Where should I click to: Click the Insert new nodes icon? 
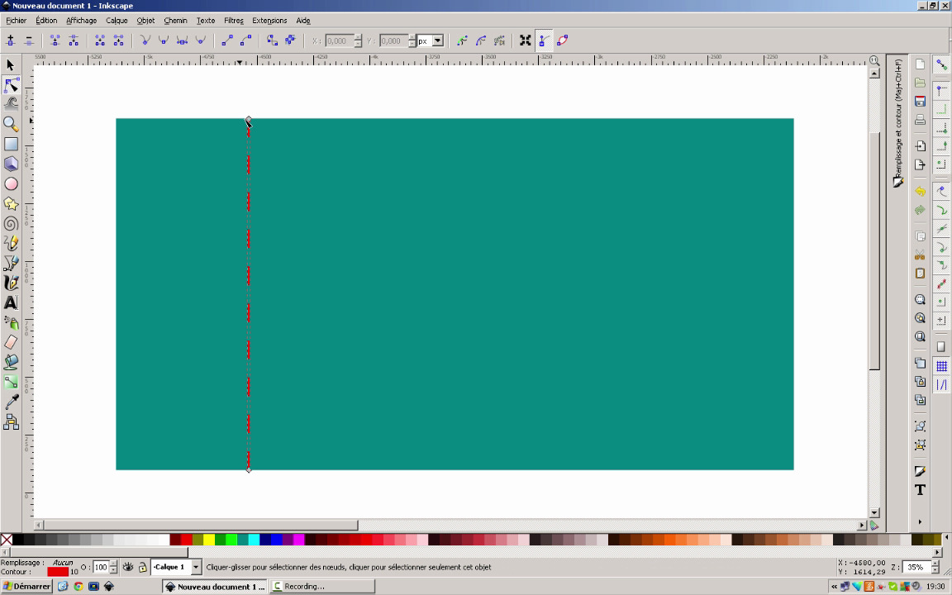[x=11, y=40]
